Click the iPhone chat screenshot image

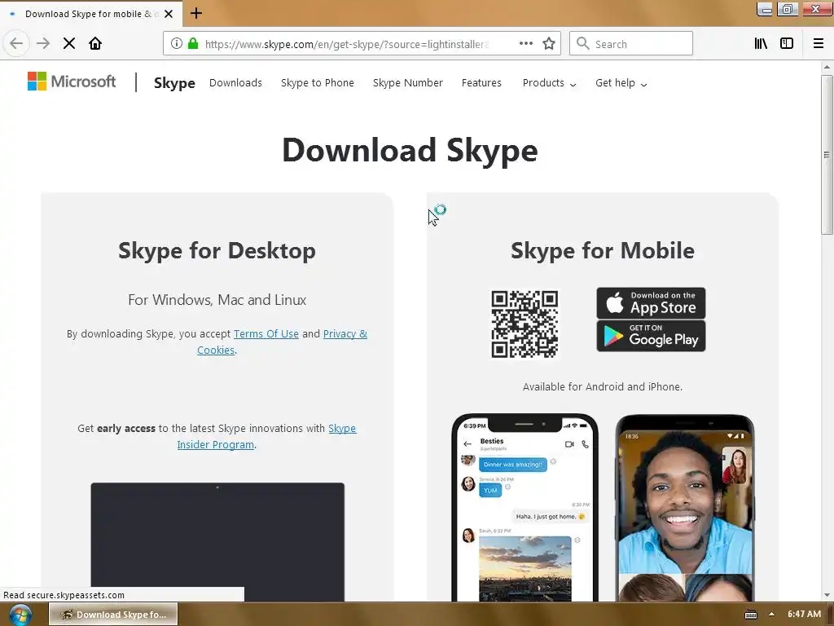click(x=525, y=507)
